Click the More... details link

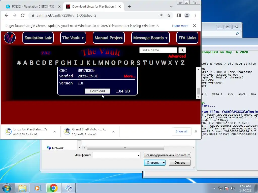[x=130, y=76]
